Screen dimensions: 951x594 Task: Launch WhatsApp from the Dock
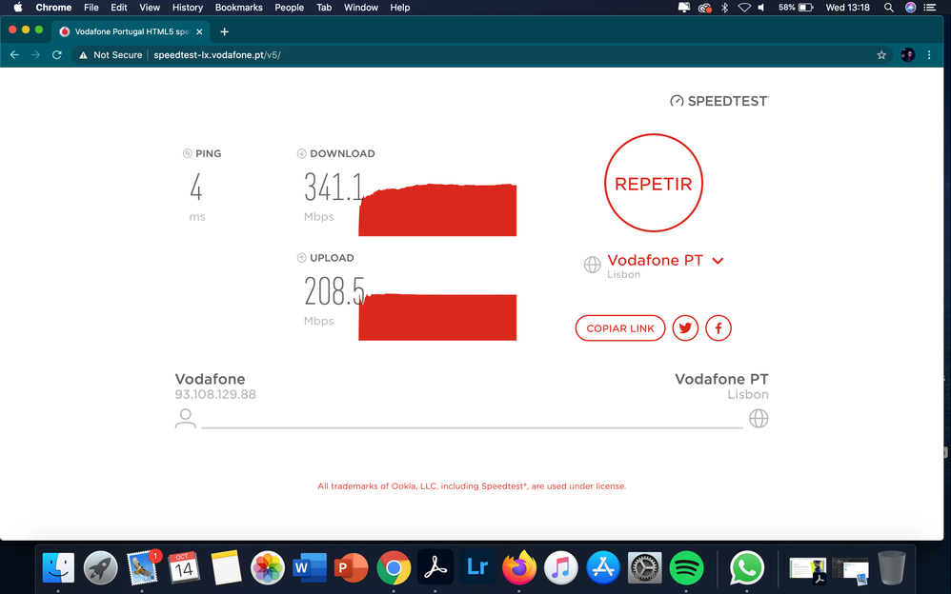point(746,568)
